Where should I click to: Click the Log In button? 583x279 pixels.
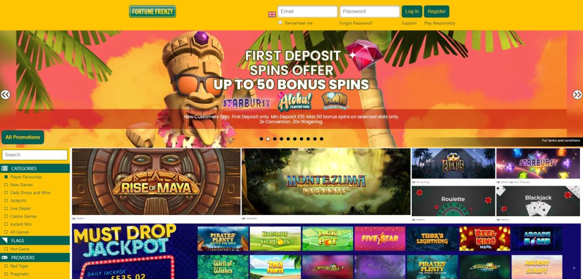pos(412,12)
